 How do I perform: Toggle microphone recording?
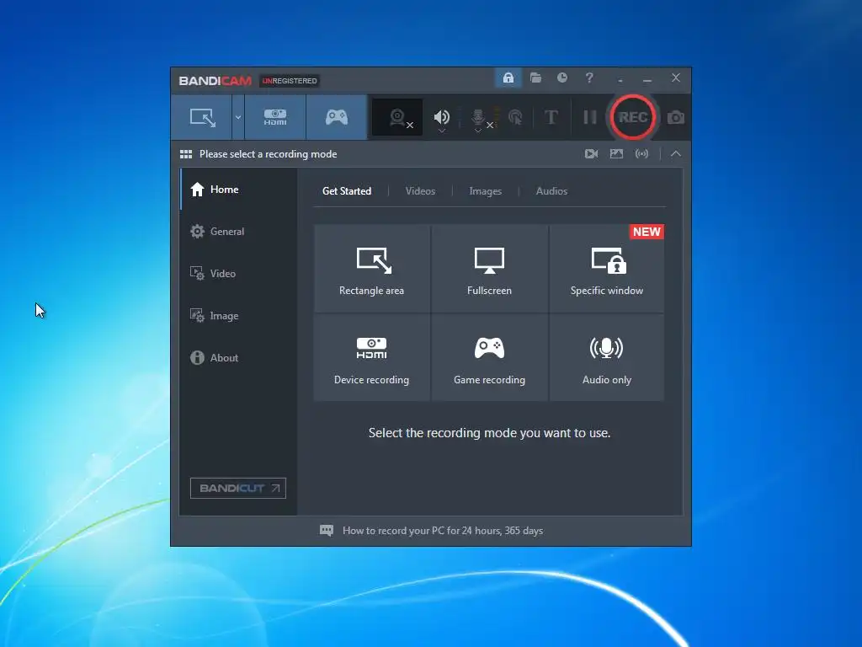click(478, 116)
